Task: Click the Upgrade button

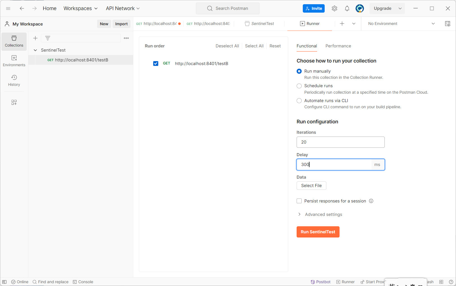Action: click(382, 8)
